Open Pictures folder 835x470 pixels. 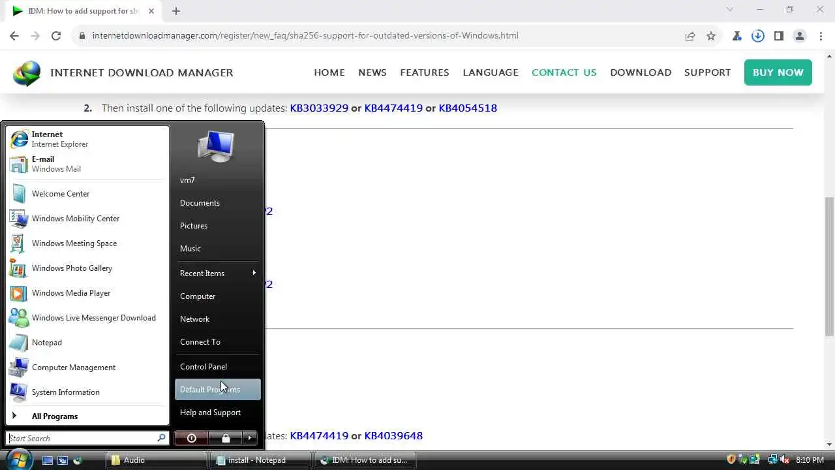click(218, 226)
